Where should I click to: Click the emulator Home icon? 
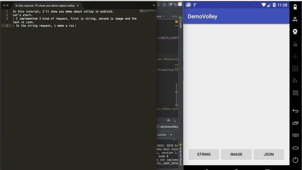pyautogui.click(x=295, y=148)
